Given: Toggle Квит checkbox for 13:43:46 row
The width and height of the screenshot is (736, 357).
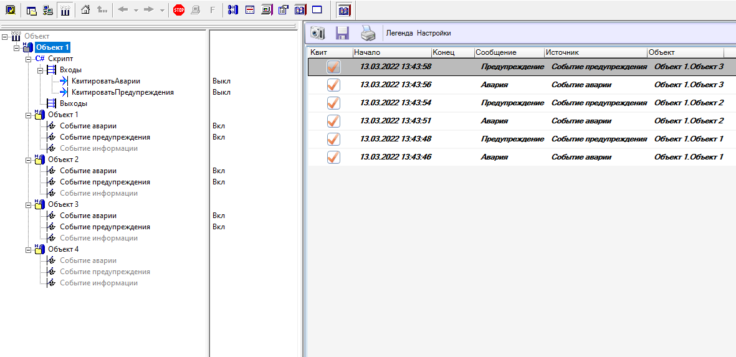Looking at the screenshot, I should click(x=333, y=156).
